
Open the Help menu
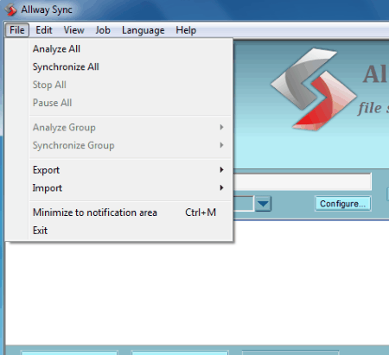click(186, 30)
